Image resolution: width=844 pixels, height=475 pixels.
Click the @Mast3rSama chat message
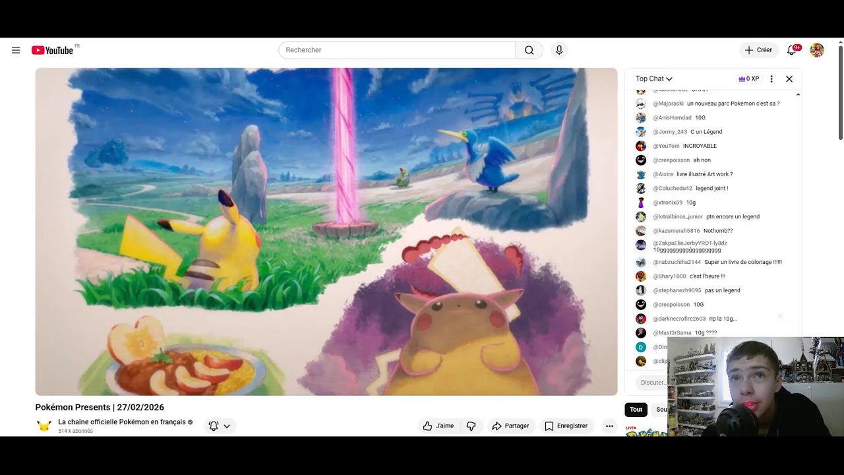pos(706,333)
